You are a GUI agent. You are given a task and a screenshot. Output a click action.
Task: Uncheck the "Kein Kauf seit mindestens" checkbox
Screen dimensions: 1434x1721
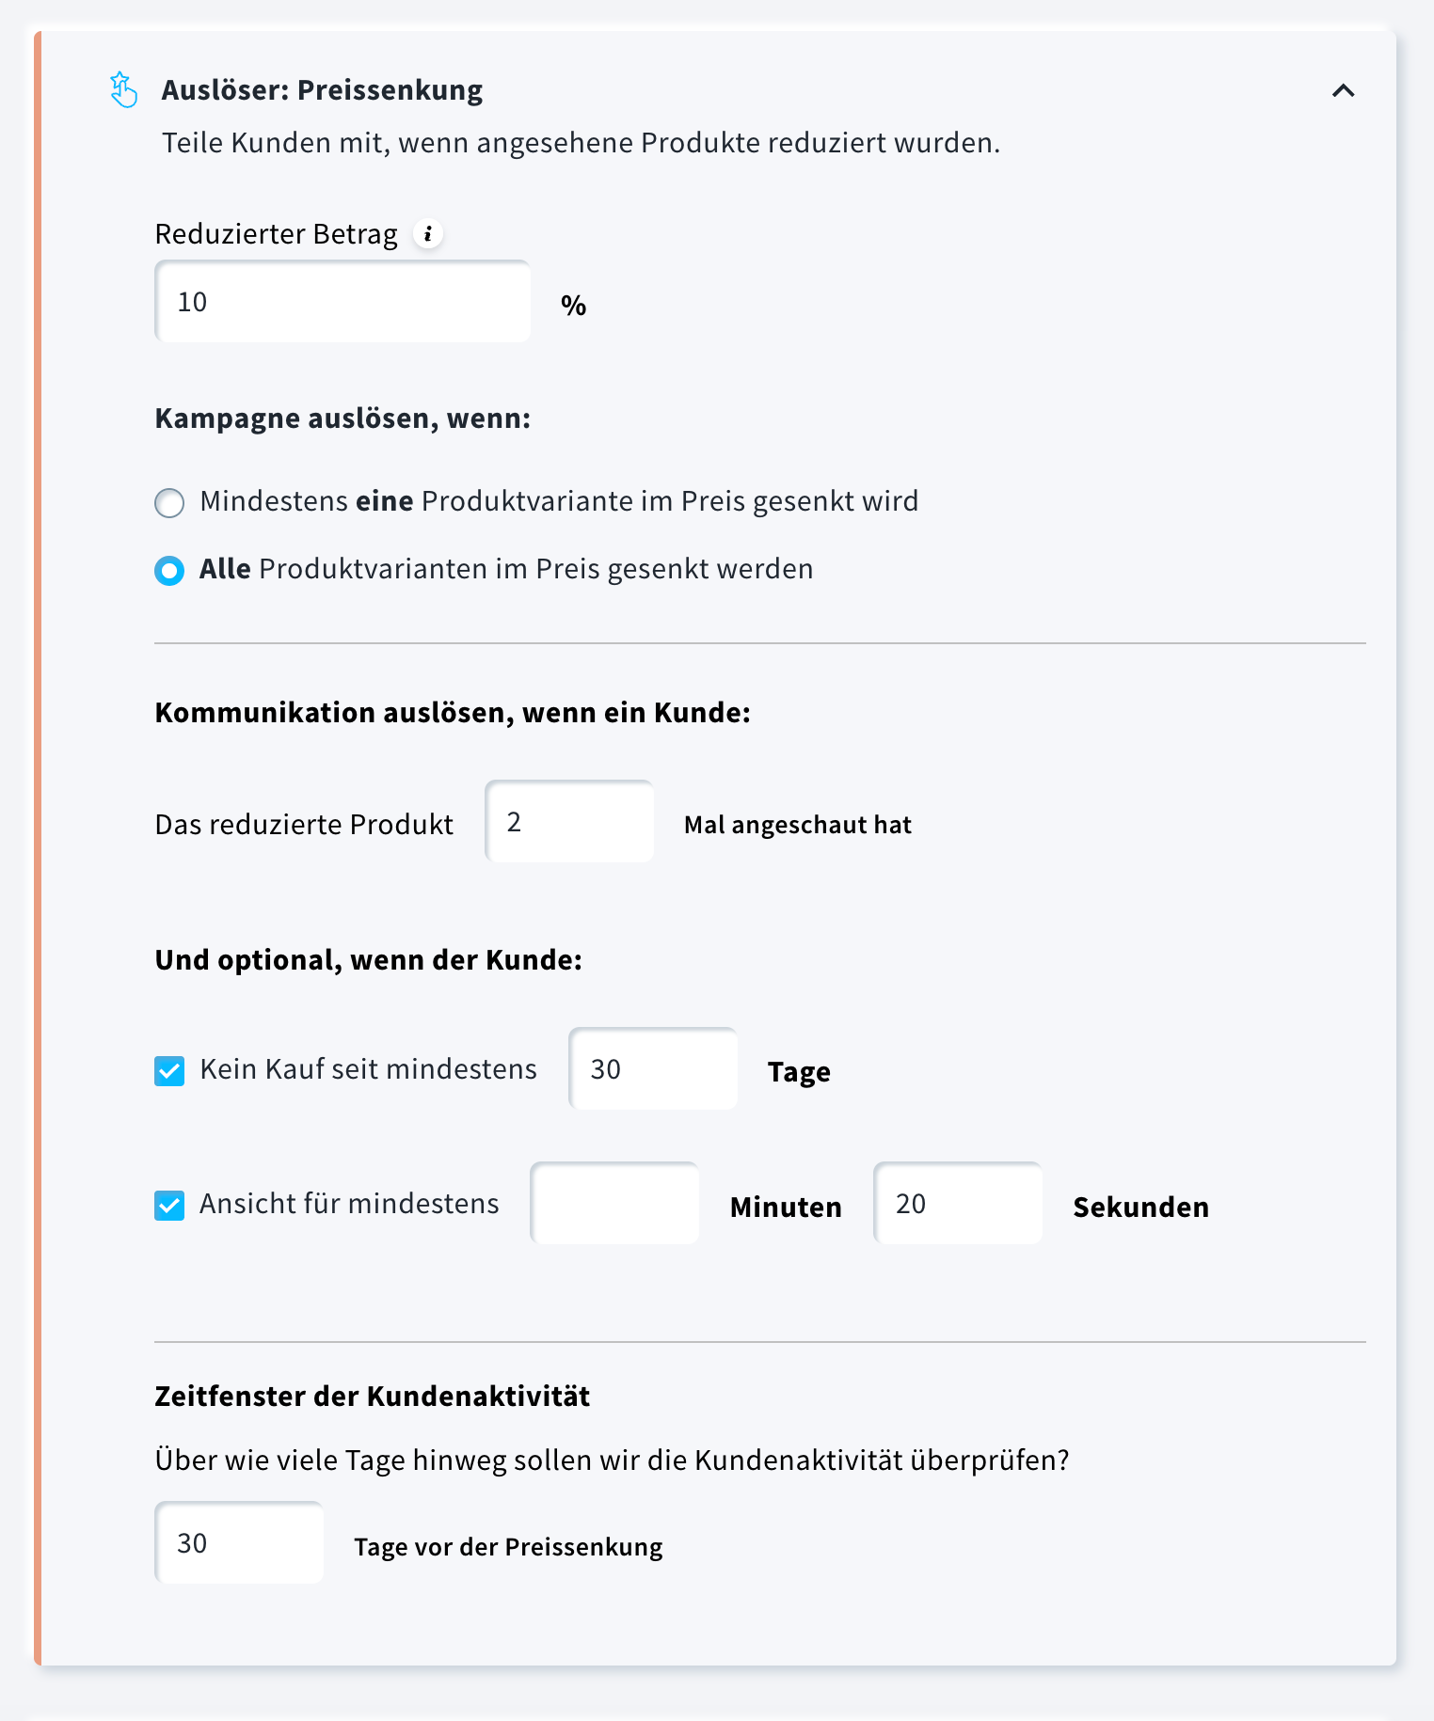169,1071
